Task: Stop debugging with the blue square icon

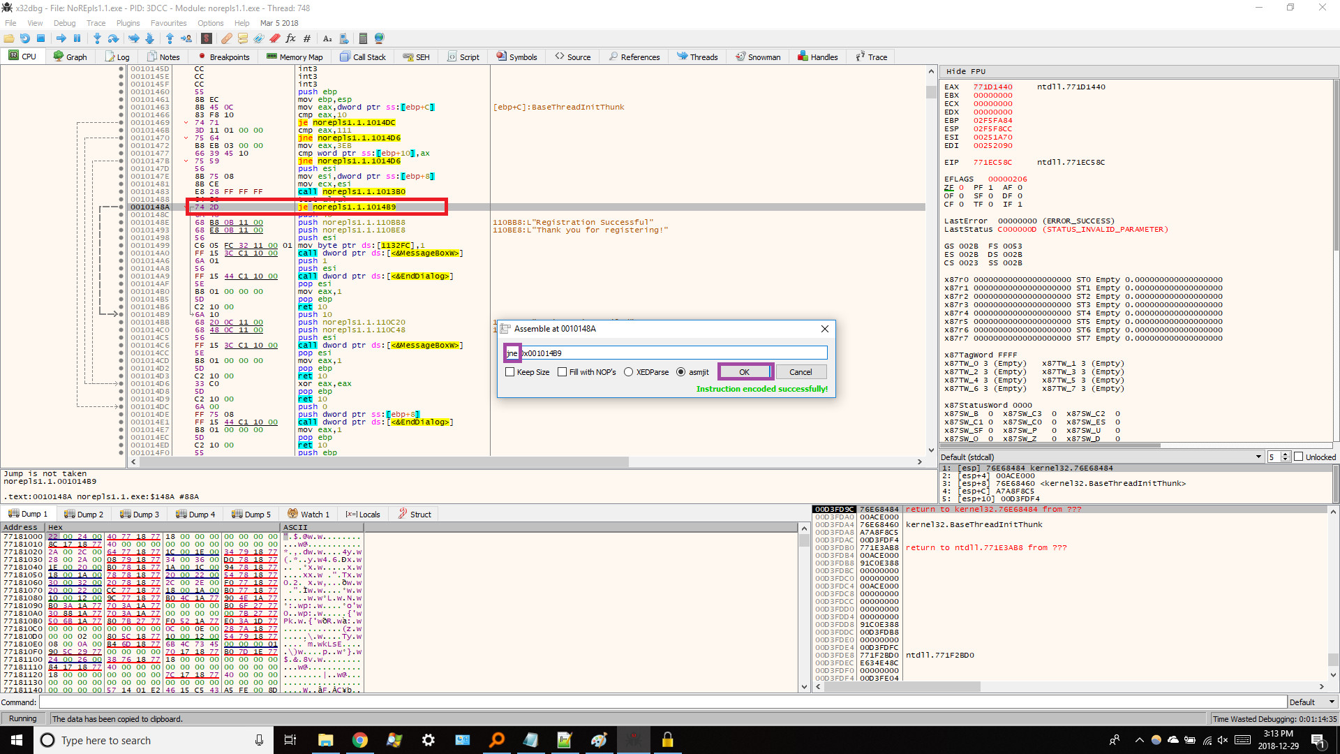Action: click(40, 38)
